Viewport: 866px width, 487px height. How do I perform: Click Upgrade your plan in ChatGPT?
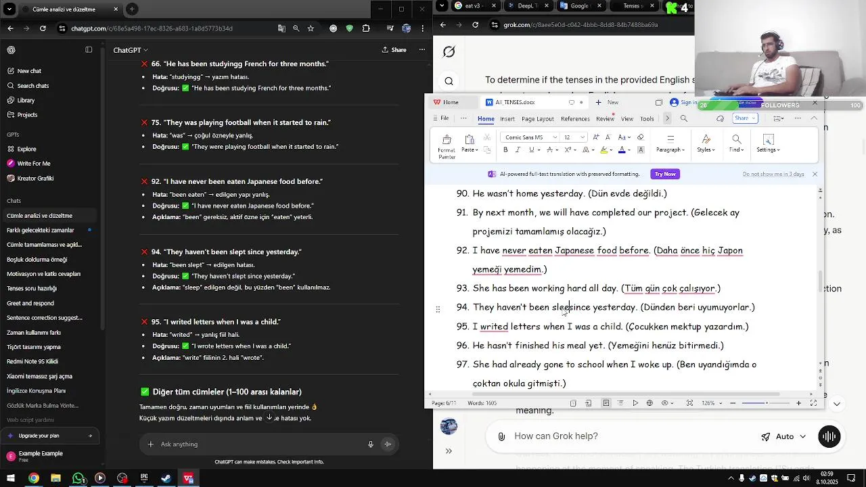click(x=49, y=436)
